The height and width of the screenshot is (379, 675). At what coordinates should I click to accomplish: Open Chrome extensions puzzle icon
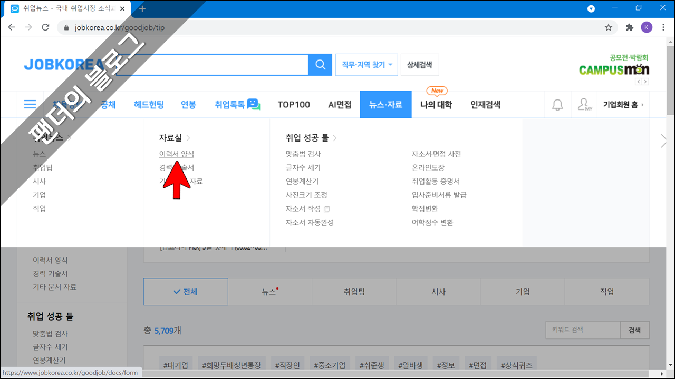pyautogui.click(x=629, y=27)
